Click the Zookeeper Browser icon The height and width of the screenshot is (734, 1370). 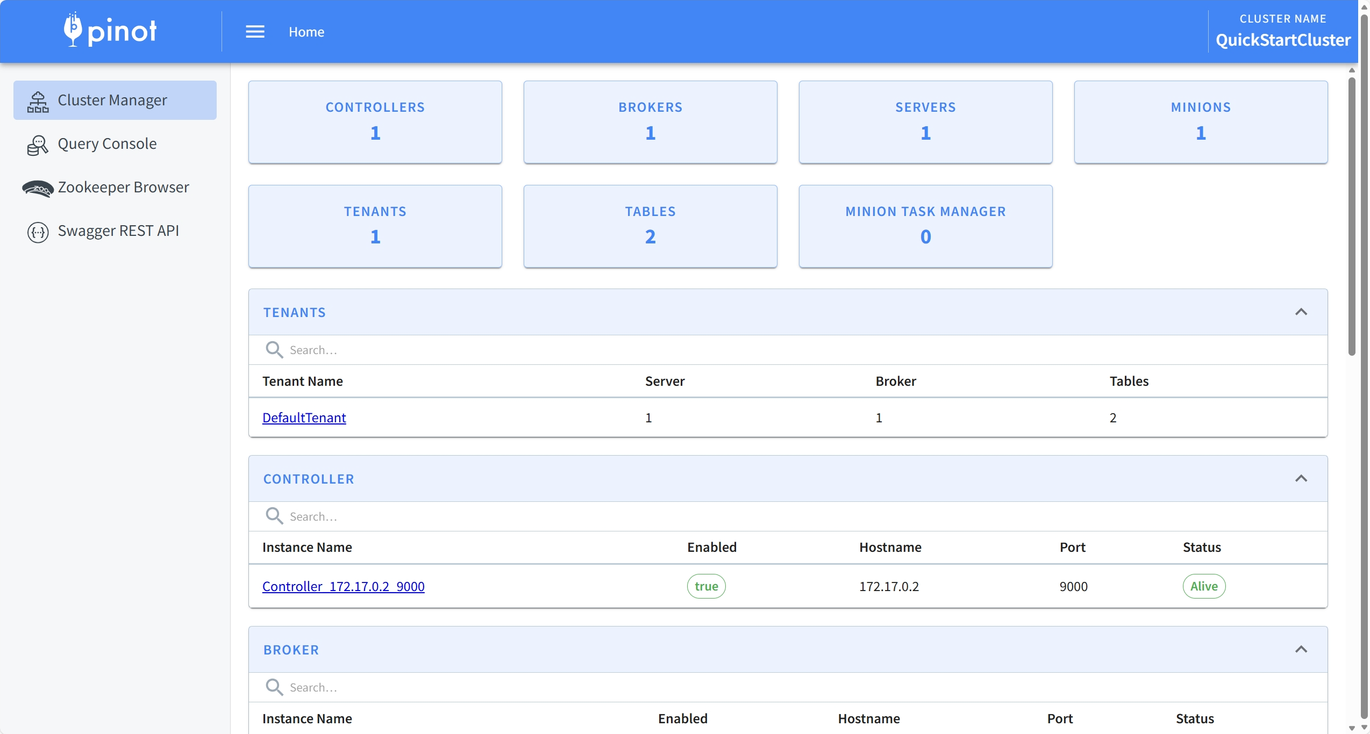38,188
